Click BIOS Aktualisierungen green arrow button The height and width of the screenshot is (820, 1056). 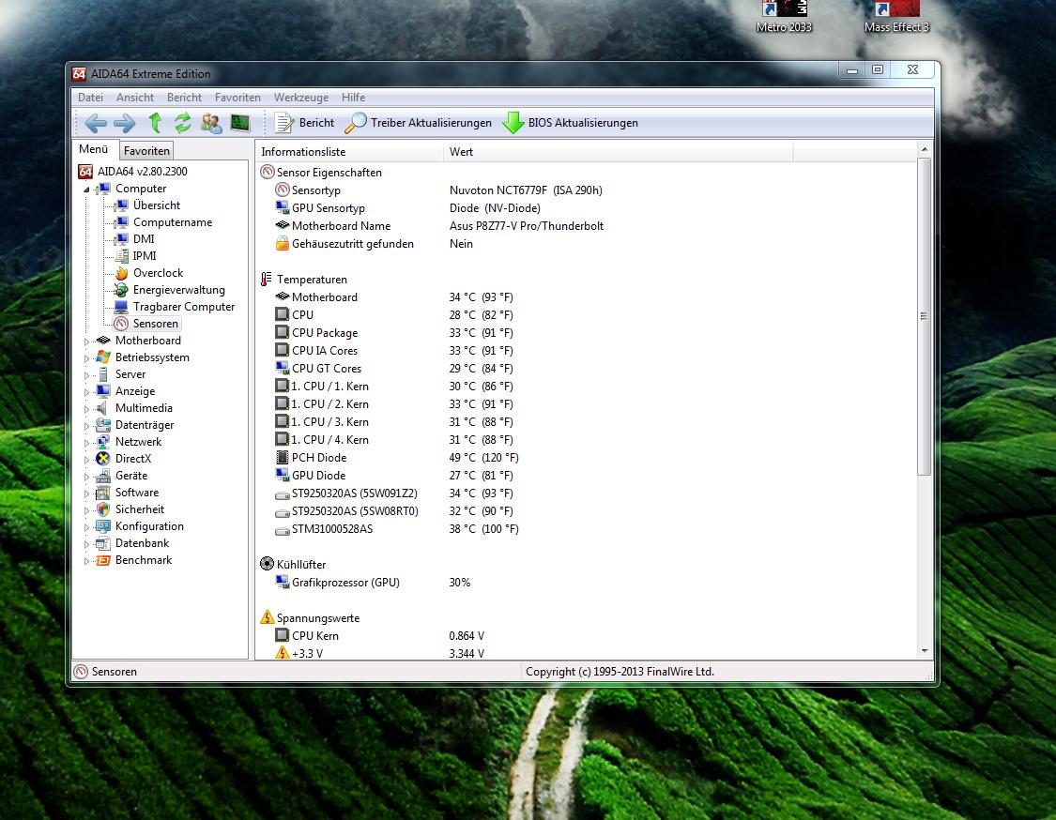(571, 123)
